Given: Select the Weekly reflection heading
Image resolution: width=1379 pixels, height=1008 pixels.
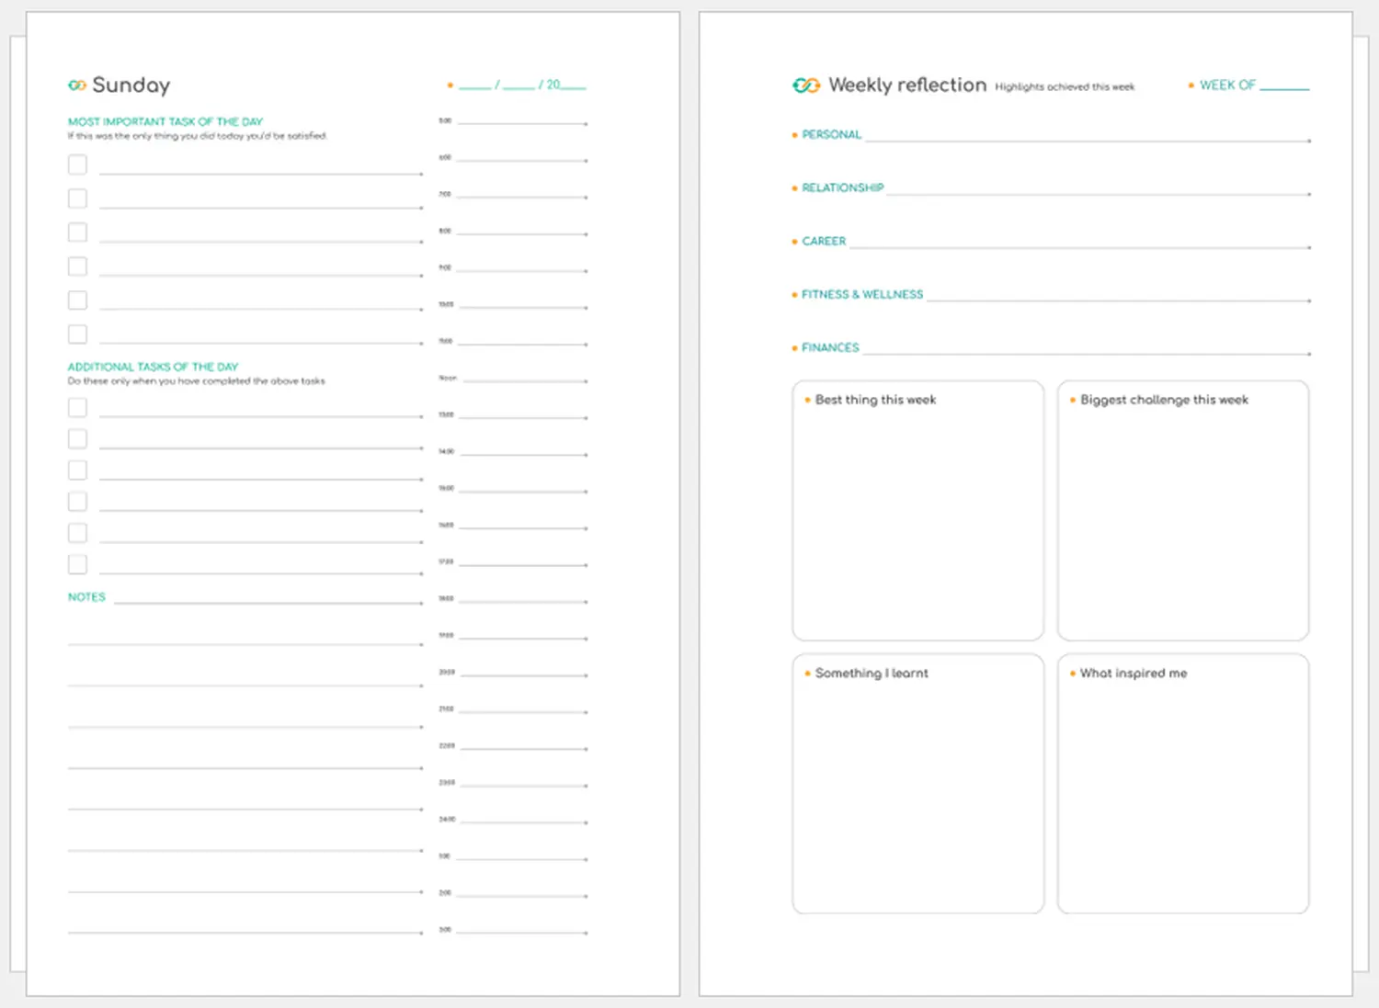Looking at the screenshot, I should (907, 85).
